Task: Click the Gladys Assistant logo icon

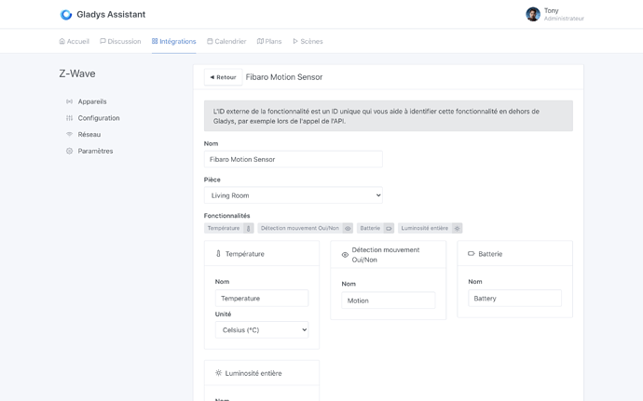Action: click(x=65, y=15)
